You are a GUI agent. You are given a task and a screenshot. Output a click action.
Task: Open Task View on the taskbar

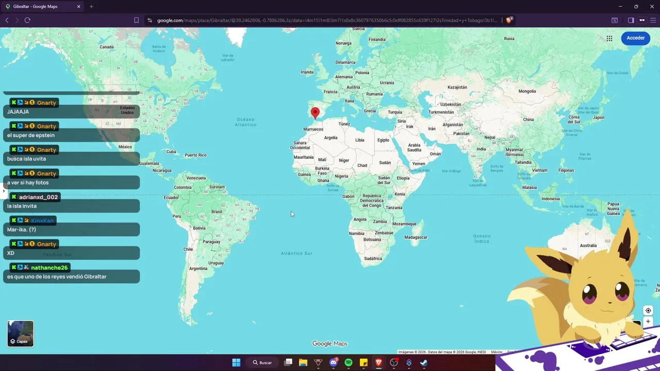pyautogui.click(x=288, y=362)
